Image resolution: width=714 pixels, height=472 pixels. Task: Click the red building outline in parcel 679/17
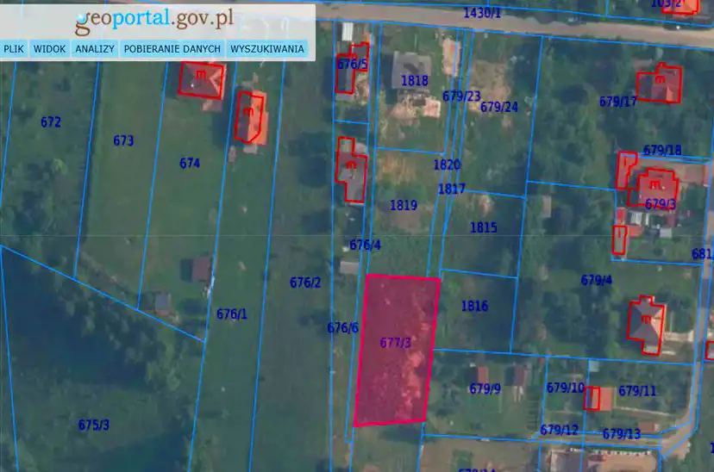coord(660,84)
